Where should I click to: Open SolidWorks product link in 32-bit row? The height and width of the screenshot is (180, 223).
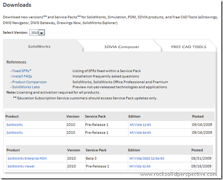pyautogui.click(x=14, y=125)
